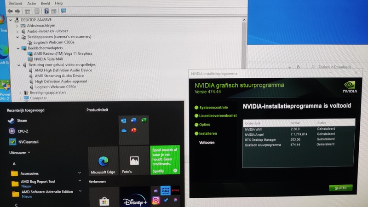368x207 pixels.
Task: Click the Zoeken in Downloads search field
Action: [334, 67]
